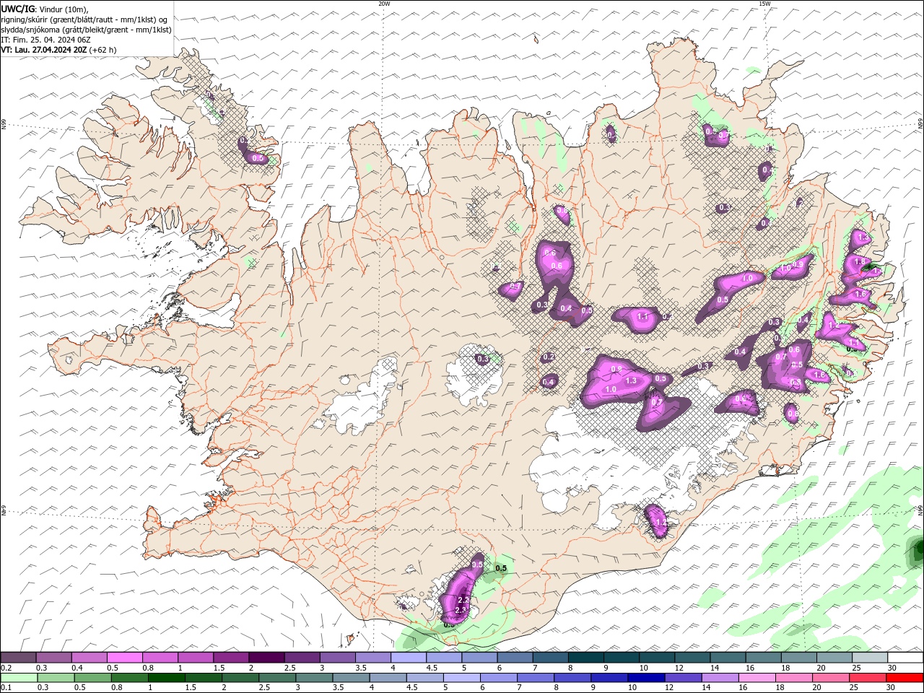Click the rain-scale swatch labeled 2
This screenshot has height=693, width=924.
pyautogui.click(x=240, y=678)
